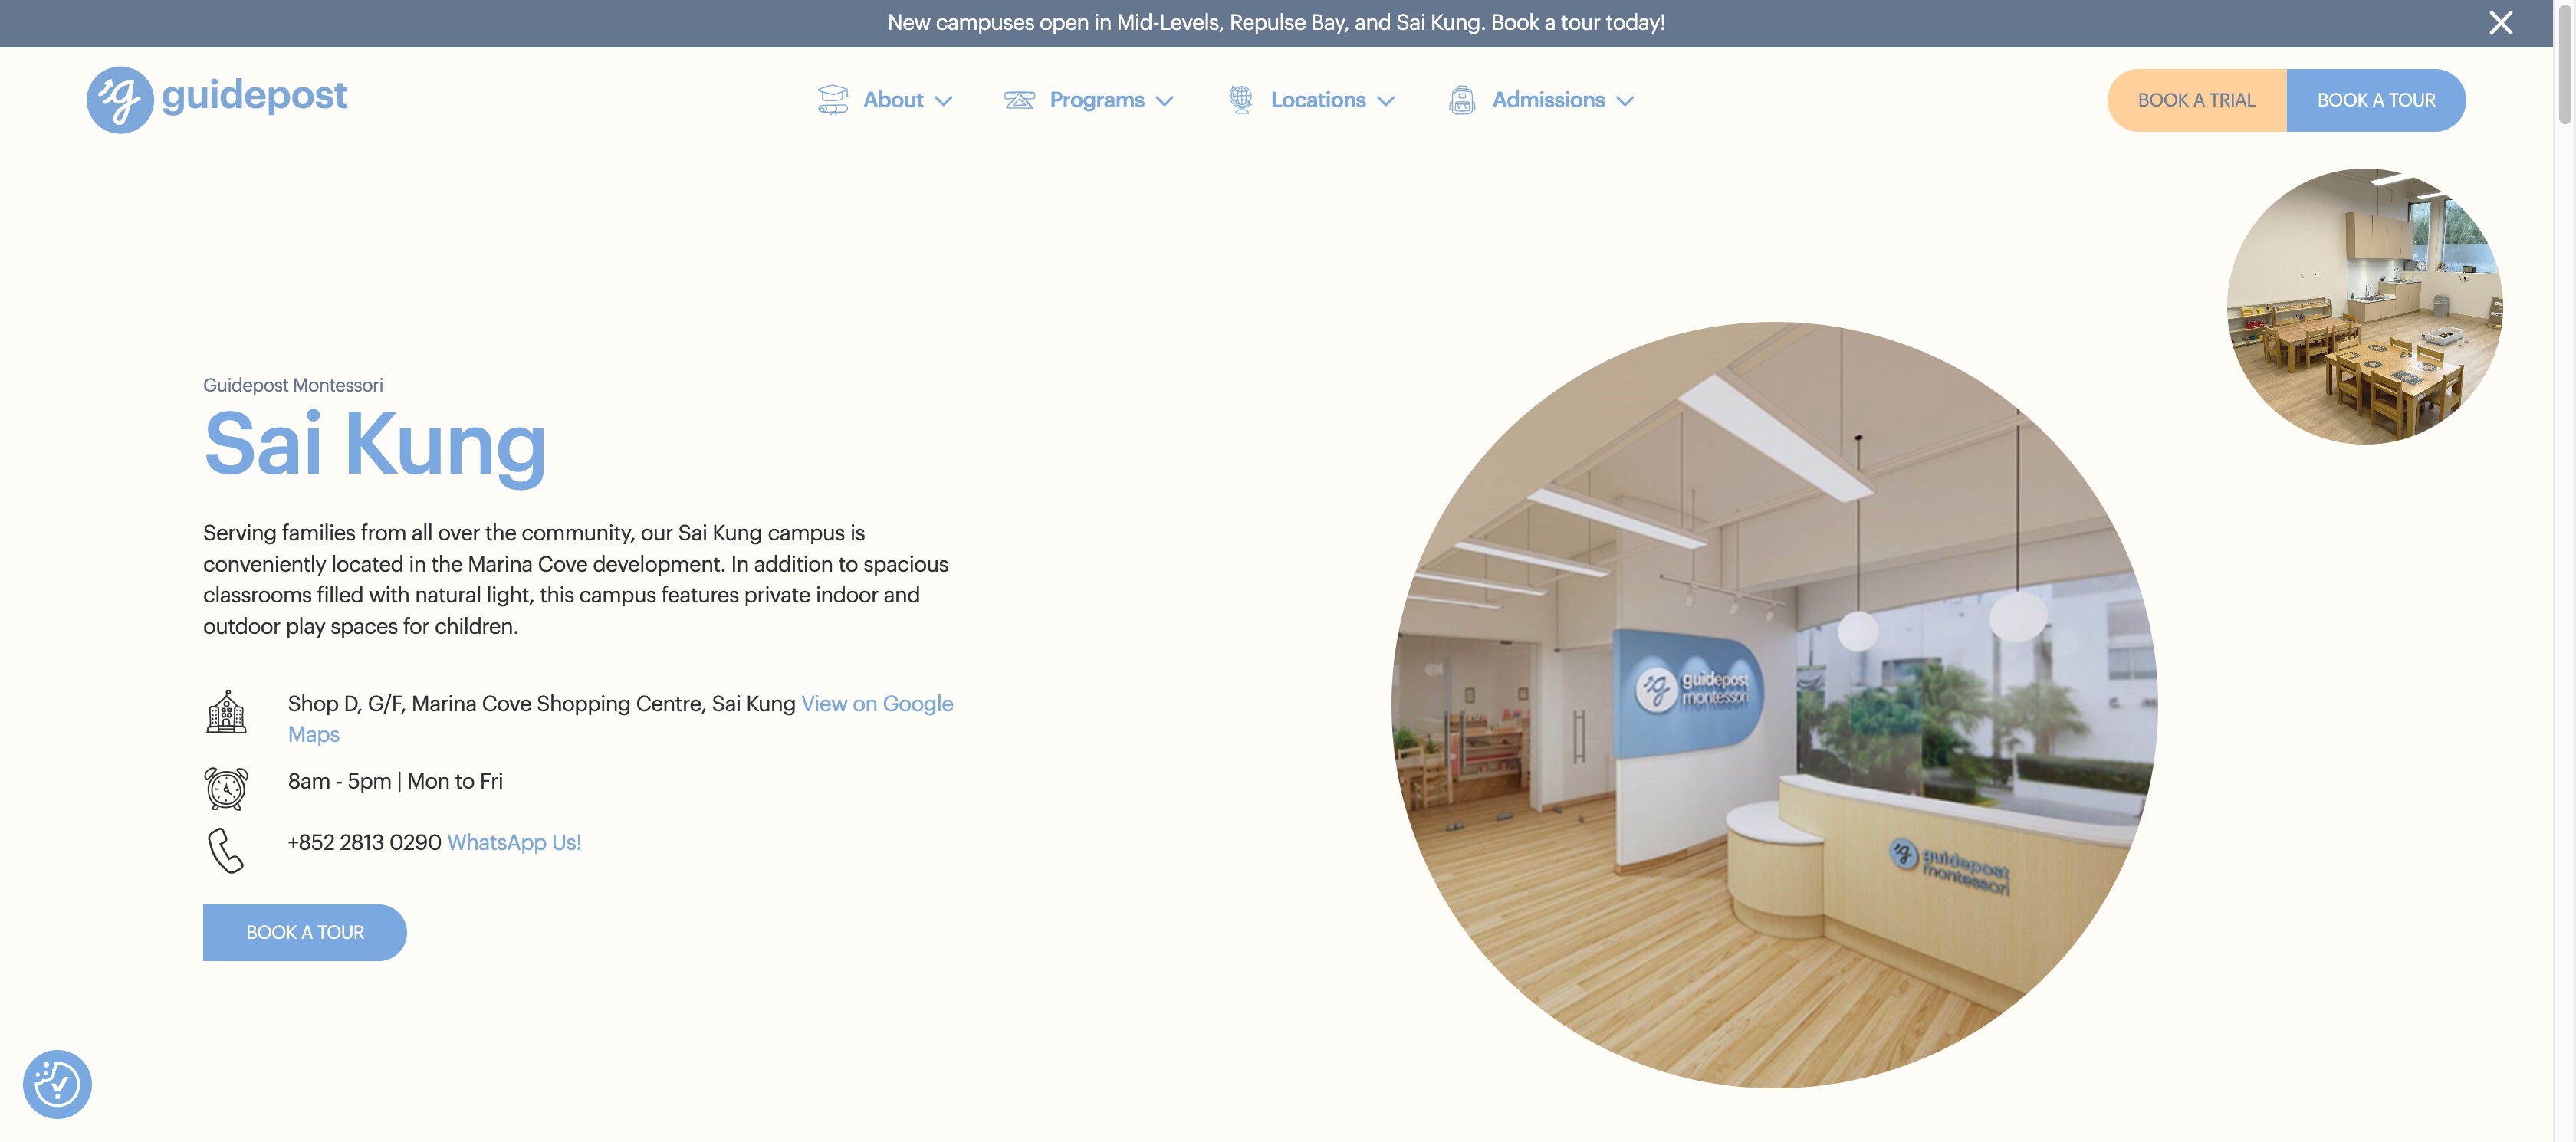Expand the chevron next to About
Image resolution: width=2576 pixels, height=1142 pixels.
[943, 101]
